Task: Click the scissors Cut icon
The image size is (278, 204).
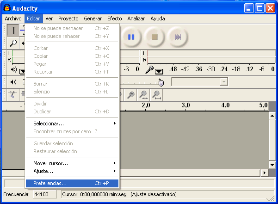Action: [x=13, y=94]
